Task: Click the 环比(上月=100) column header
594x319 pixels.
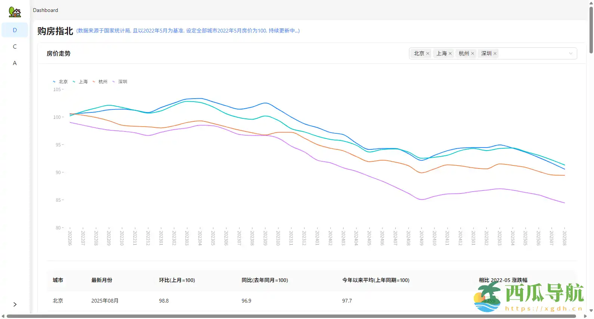Action: point(177,280)
